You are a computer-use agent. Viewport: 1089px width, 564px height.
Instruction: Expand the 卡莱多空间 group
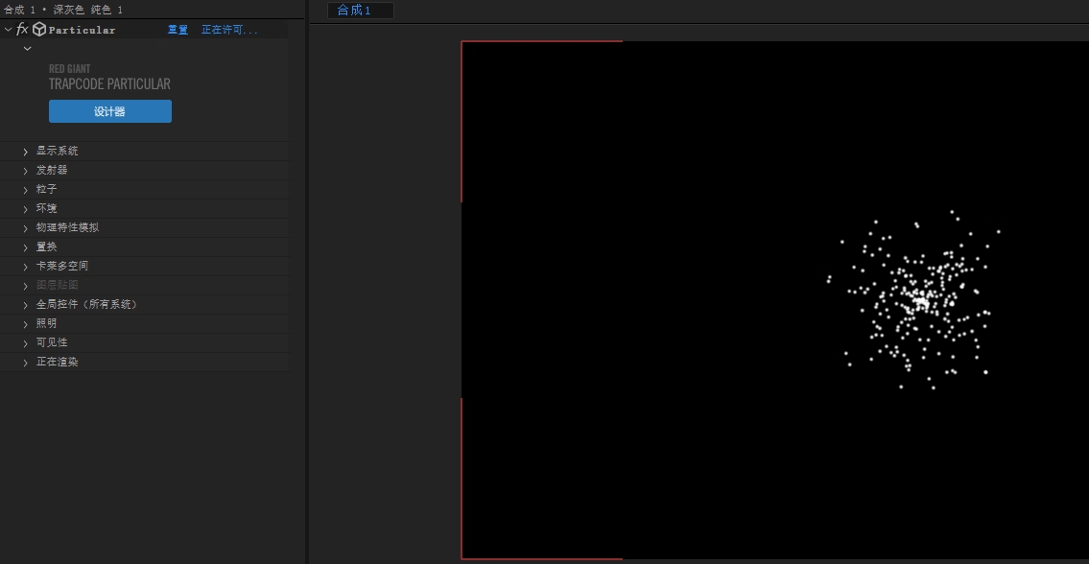click(26, 267)
